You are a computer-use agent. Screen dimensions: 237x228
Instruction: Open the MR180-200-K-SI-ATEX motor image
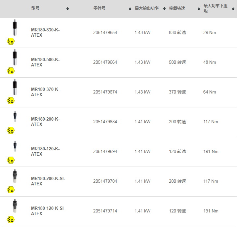(x=15, y=176)
